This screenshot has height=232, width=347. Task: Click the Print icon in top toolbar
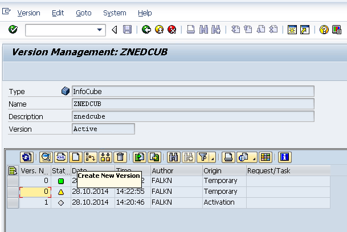191,30
